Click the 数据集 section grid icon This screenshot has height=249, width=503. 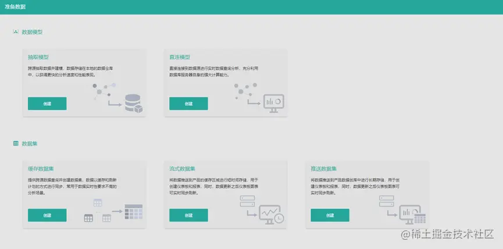(x=16, y=144)
